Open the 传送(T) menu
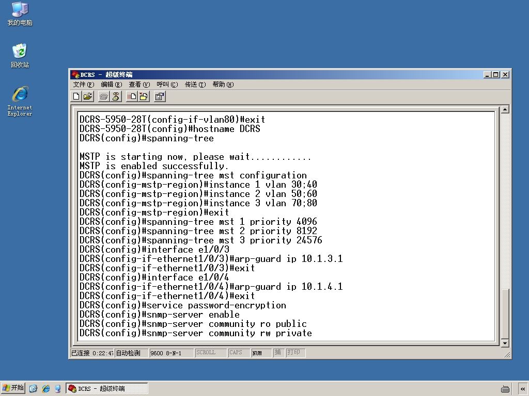529x396 pixels. [x=195, y=84]
